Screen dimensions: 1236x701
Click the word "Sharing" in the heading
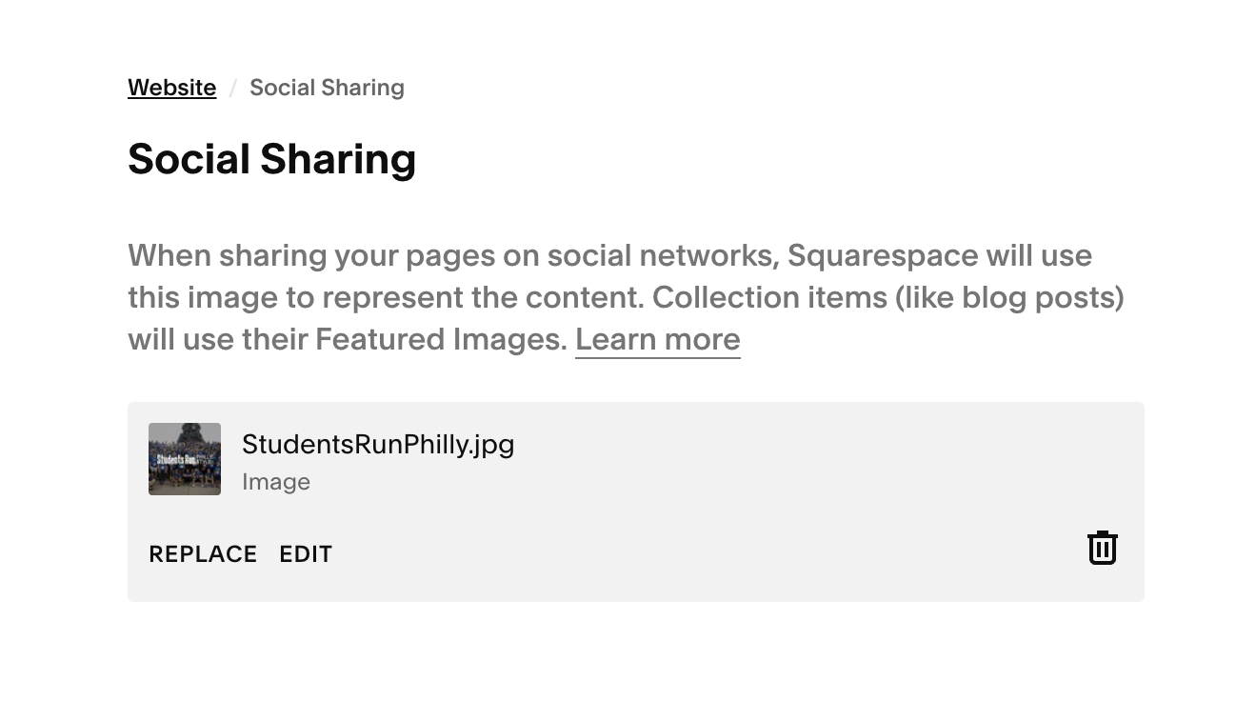(338, 159)
